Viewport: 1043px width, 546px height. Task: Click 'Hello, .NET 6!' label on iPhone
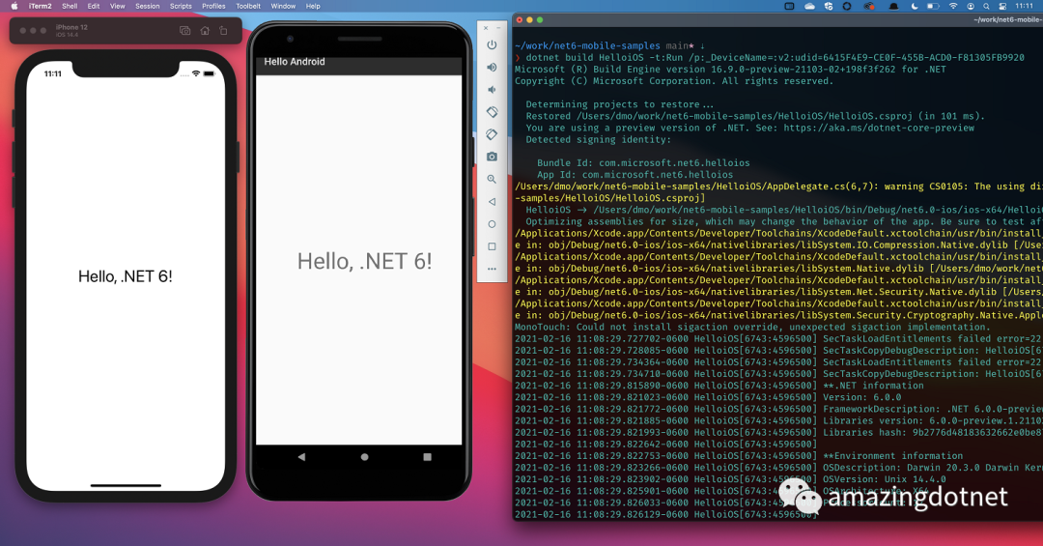point(125,276)
